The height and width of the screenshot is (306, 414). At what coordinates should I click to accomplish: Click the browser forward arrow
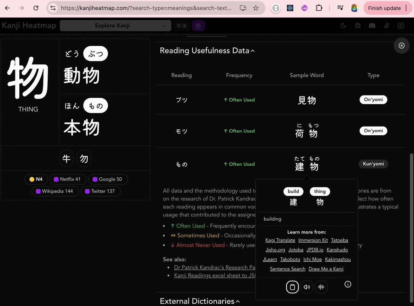click(x=21, y=8)
